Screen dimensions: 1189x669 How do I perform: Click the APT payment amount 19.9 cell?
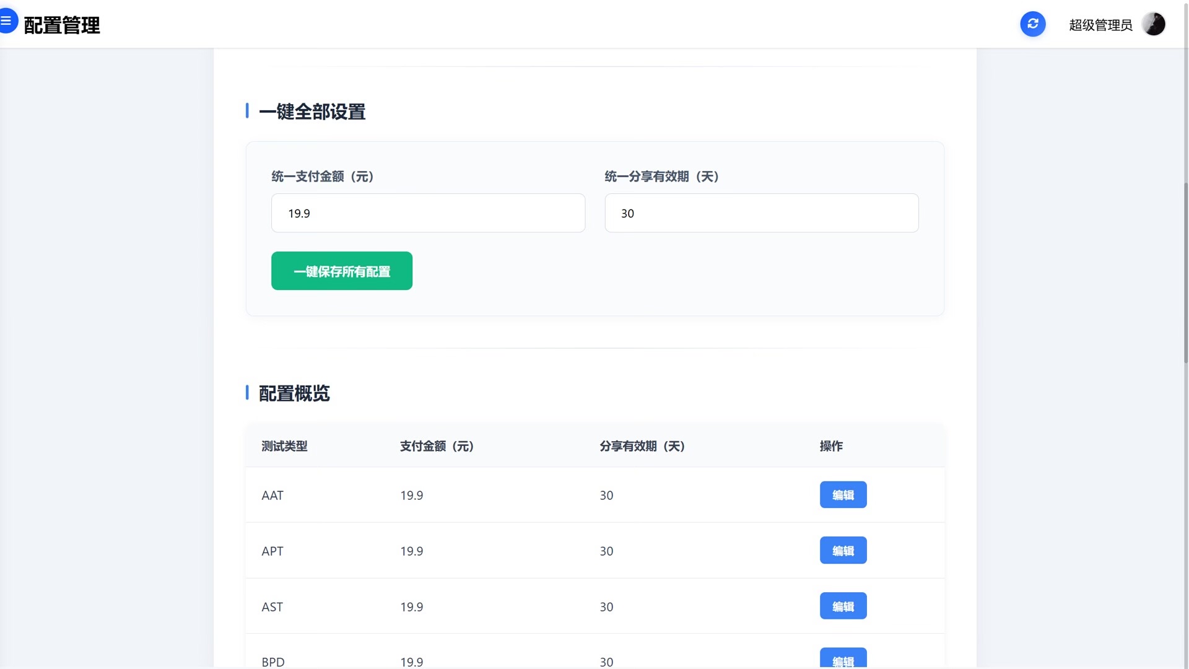(x=411, y=551)
